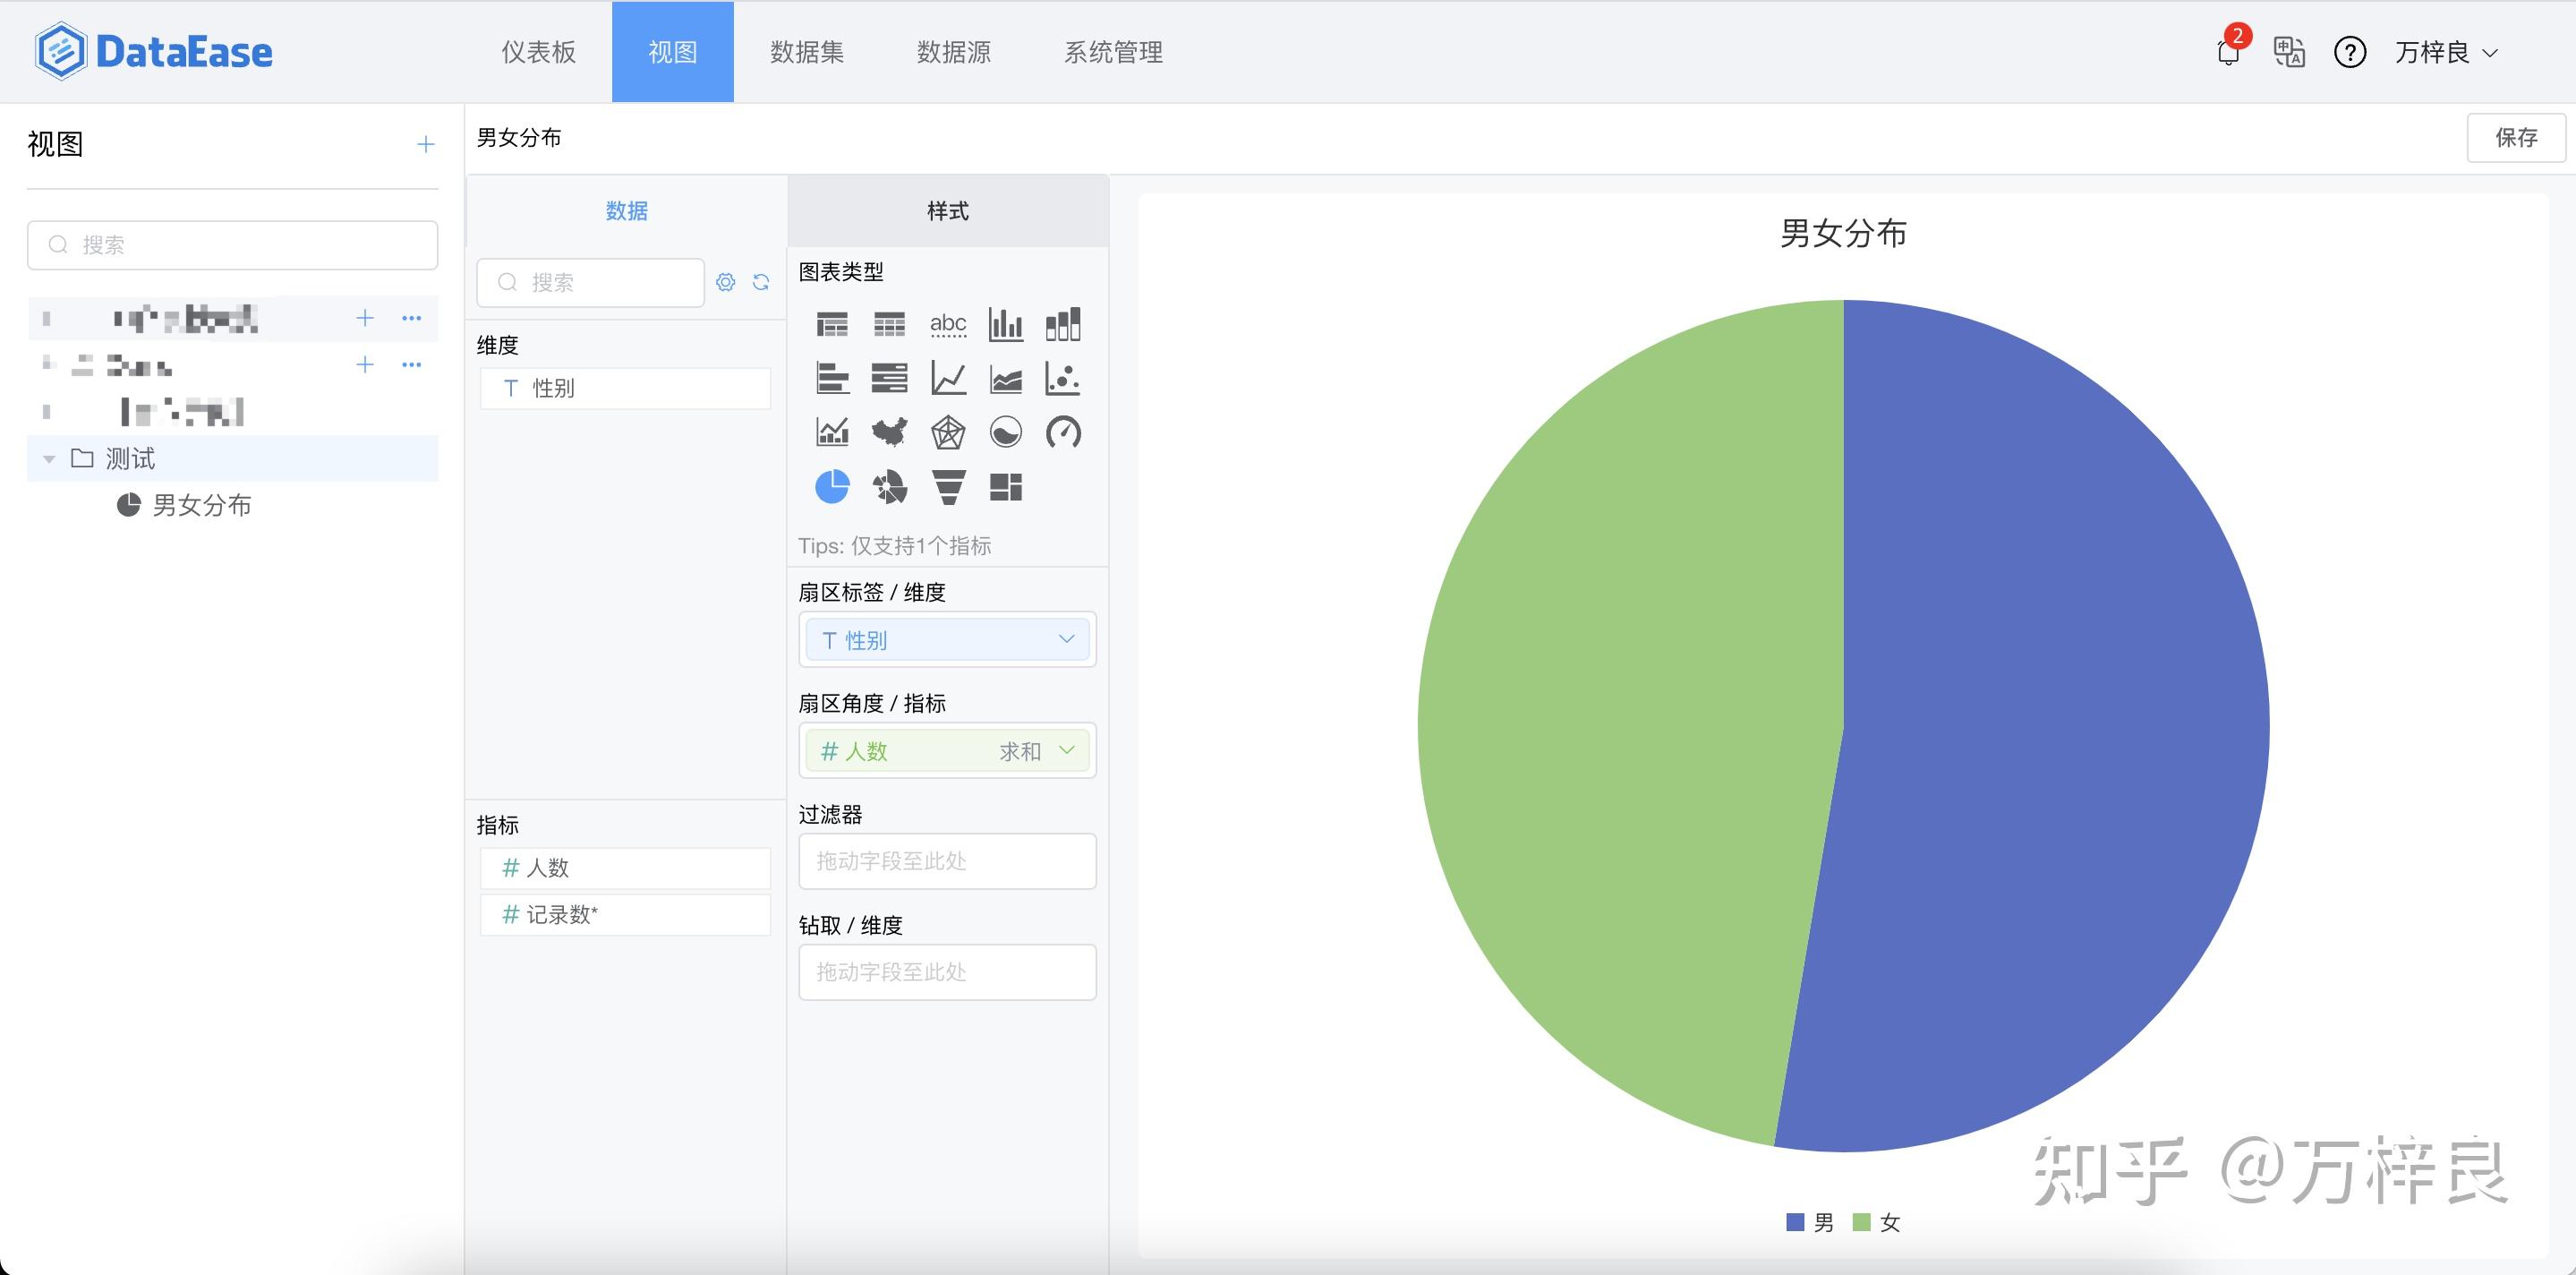
Task: Open more options for second blurred folder
Action: click(x=412, y=364)
